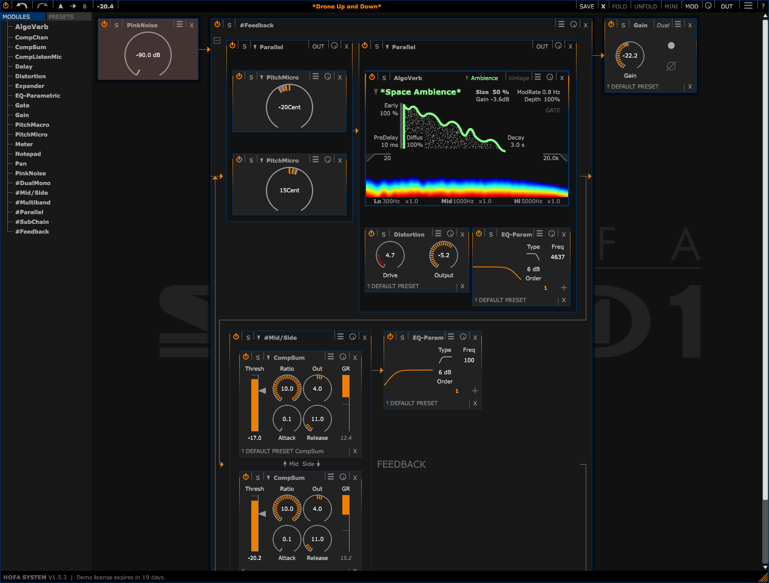Screen dimensions: 769x583
Task: Open the Gain module hamburger menu
Action: click(678, 24)
